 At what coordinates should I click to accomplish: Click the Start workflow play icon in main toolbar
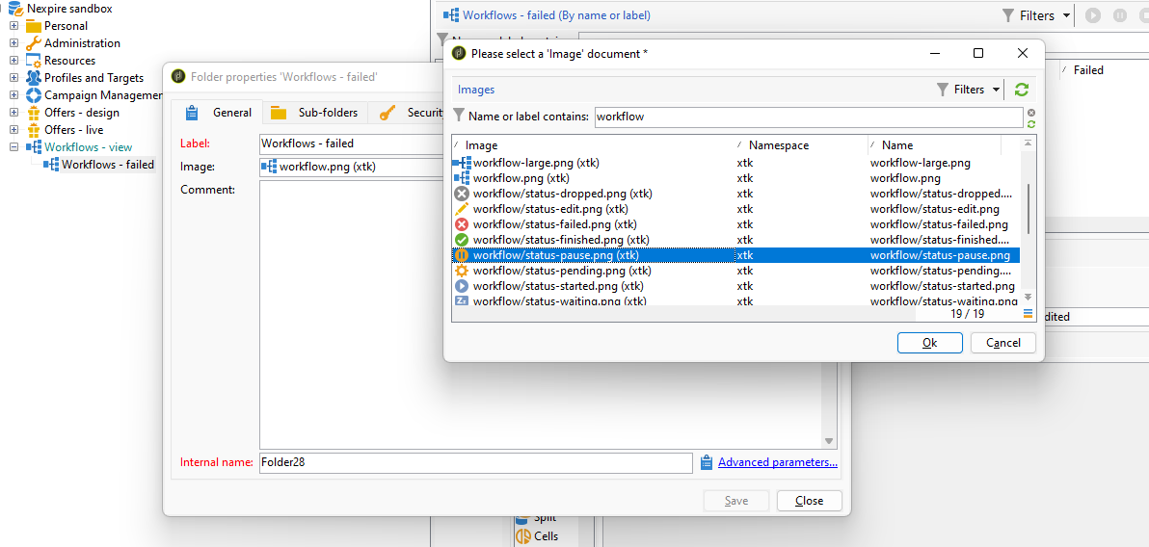(x=1093, y=14)
